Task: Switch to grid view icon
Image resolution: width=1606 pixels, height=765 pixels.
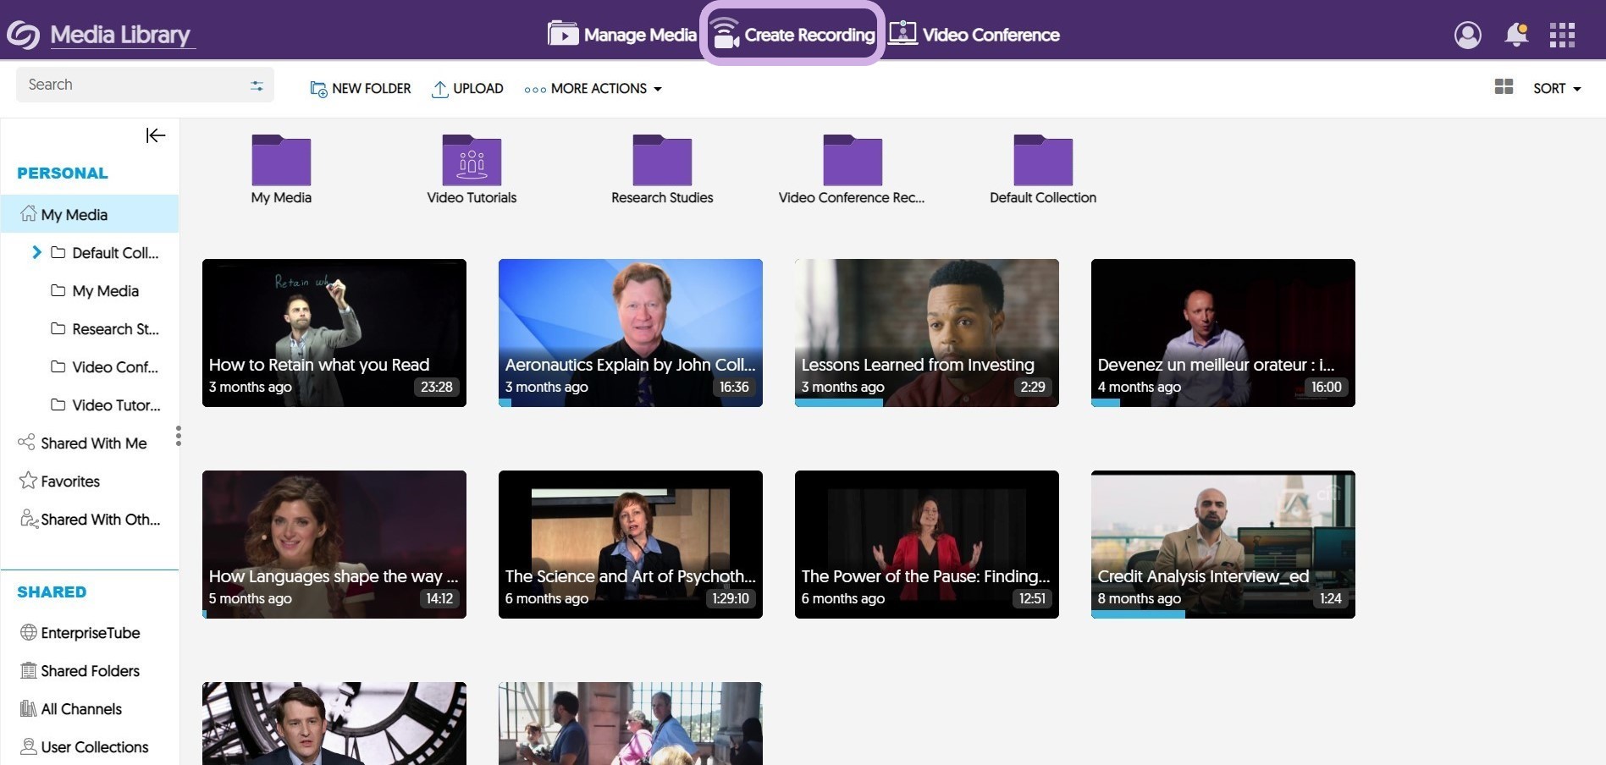Action: (1504, 87)
